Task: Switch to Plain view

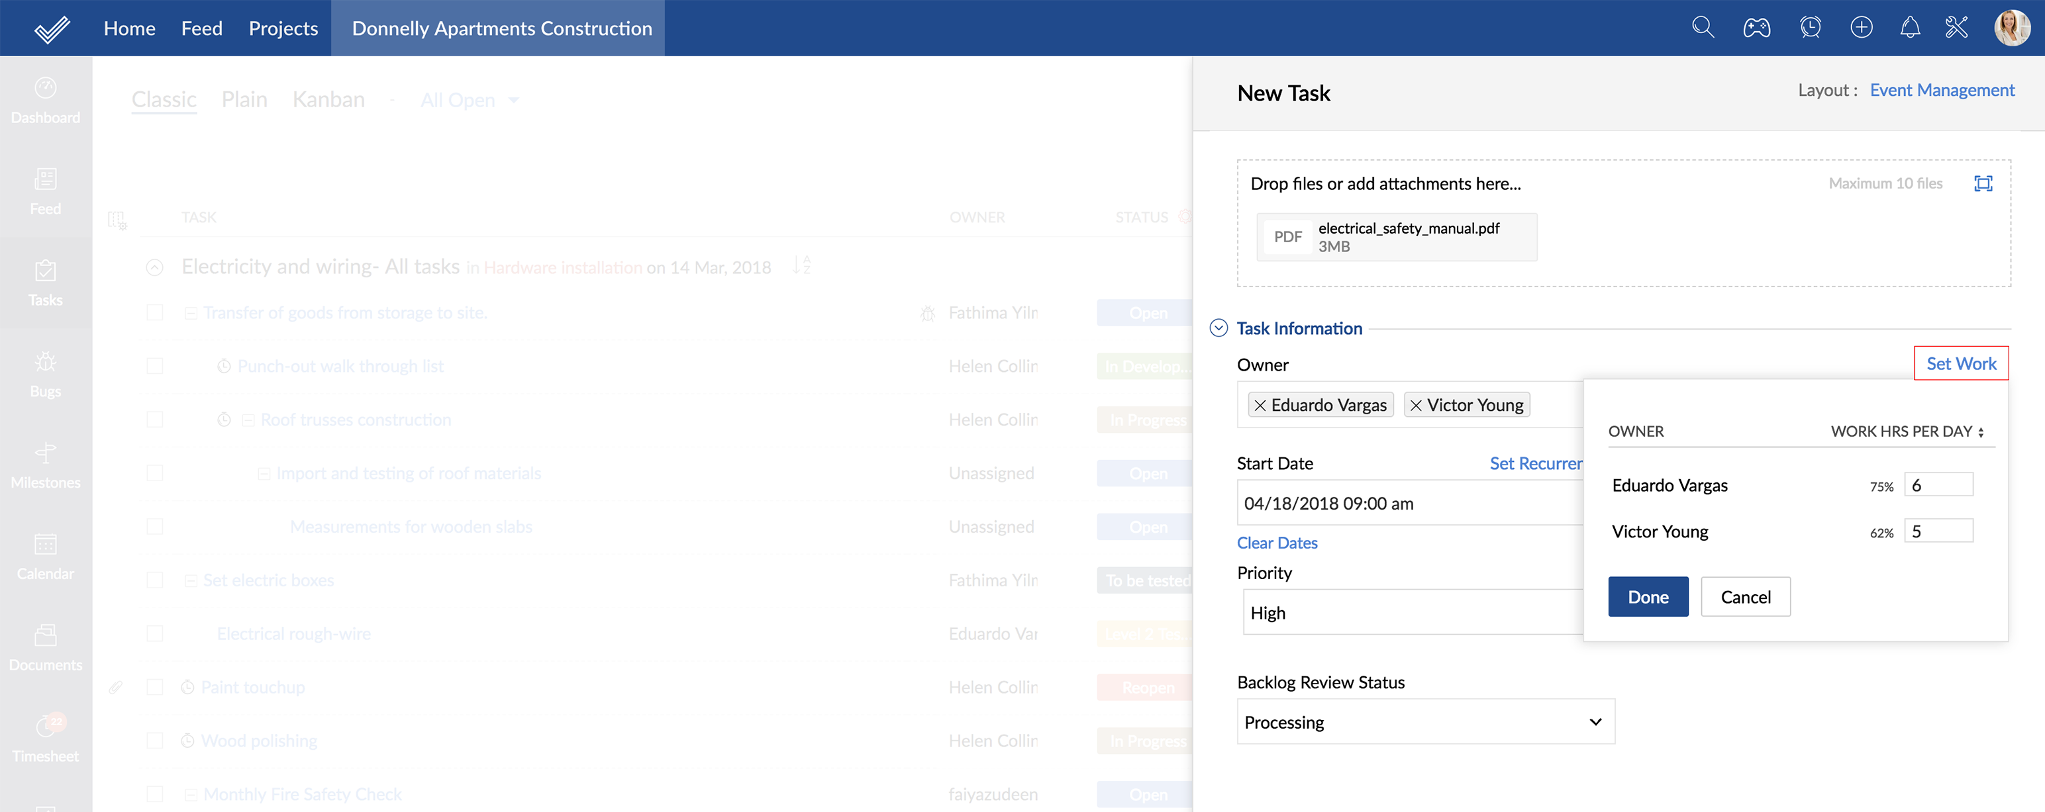Action: (244, 99)
